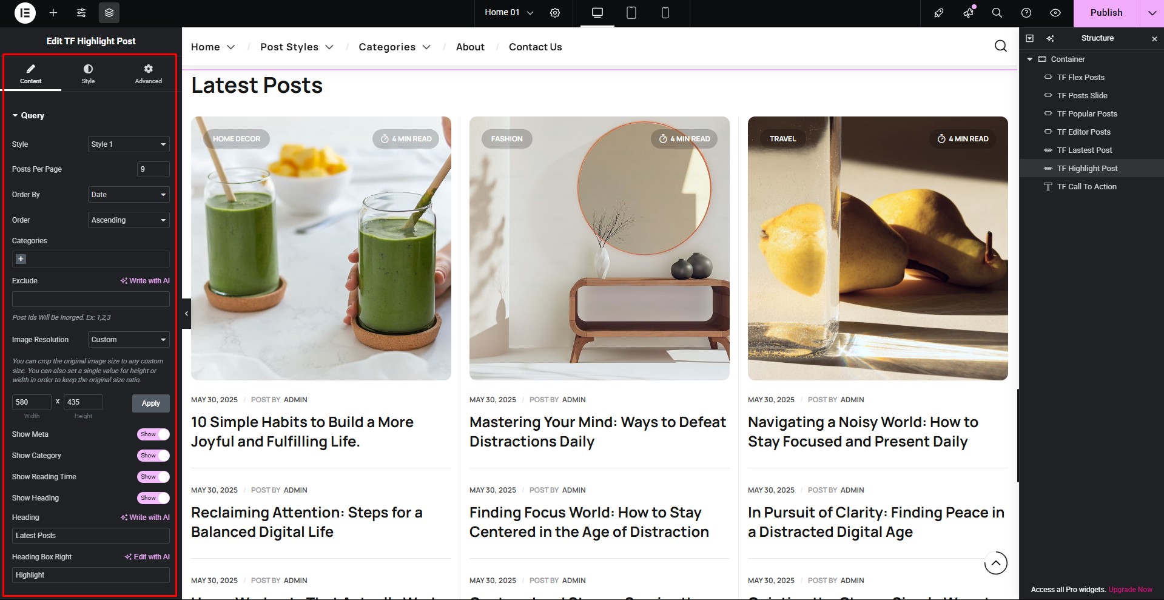Image resolution: width=1164 pixels, height=600 pixels.
Task: Open site settings sliders icon
Action: [81, 13]
